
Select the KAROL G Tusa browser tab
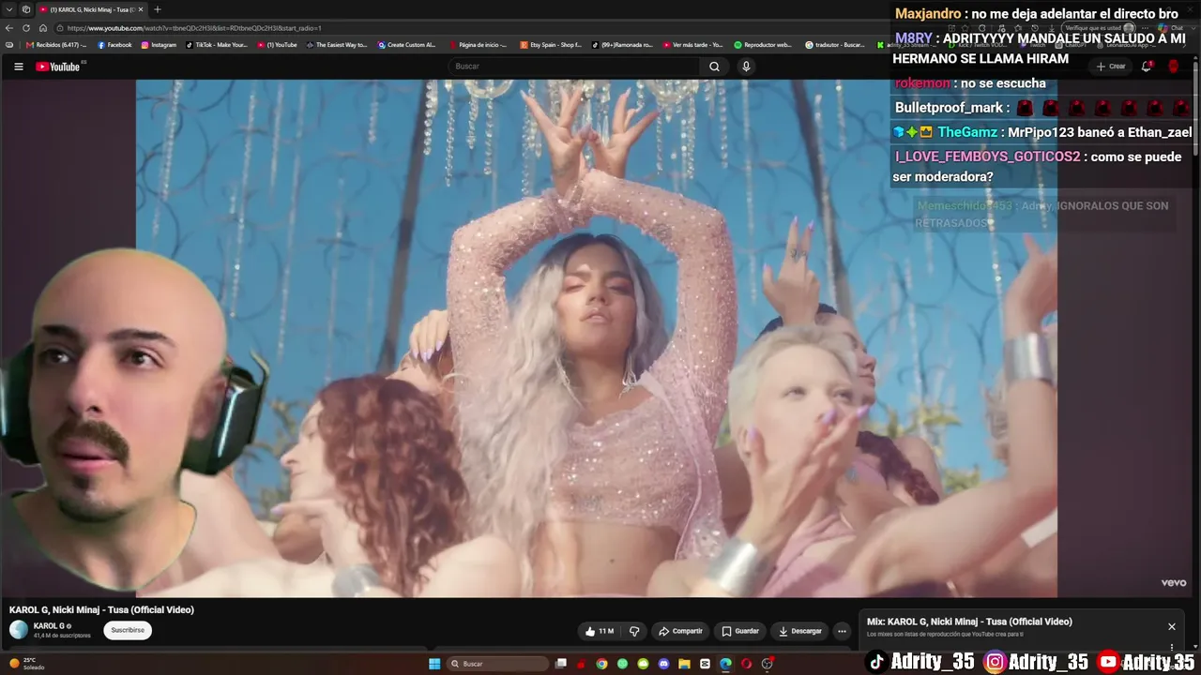pos(90,9)
